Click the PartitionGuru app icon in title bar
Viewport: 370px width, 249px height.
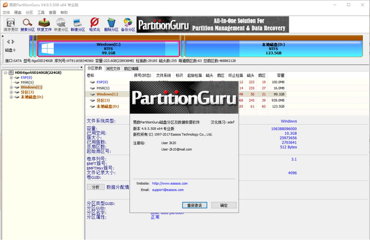(5, 5)
